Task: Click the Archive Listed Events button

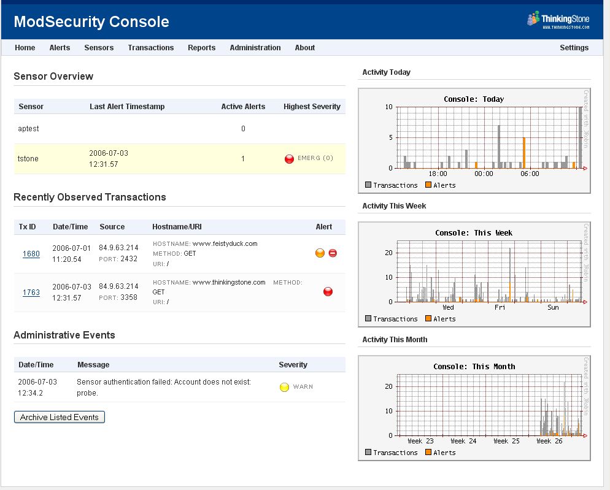Action: [60, 417]
